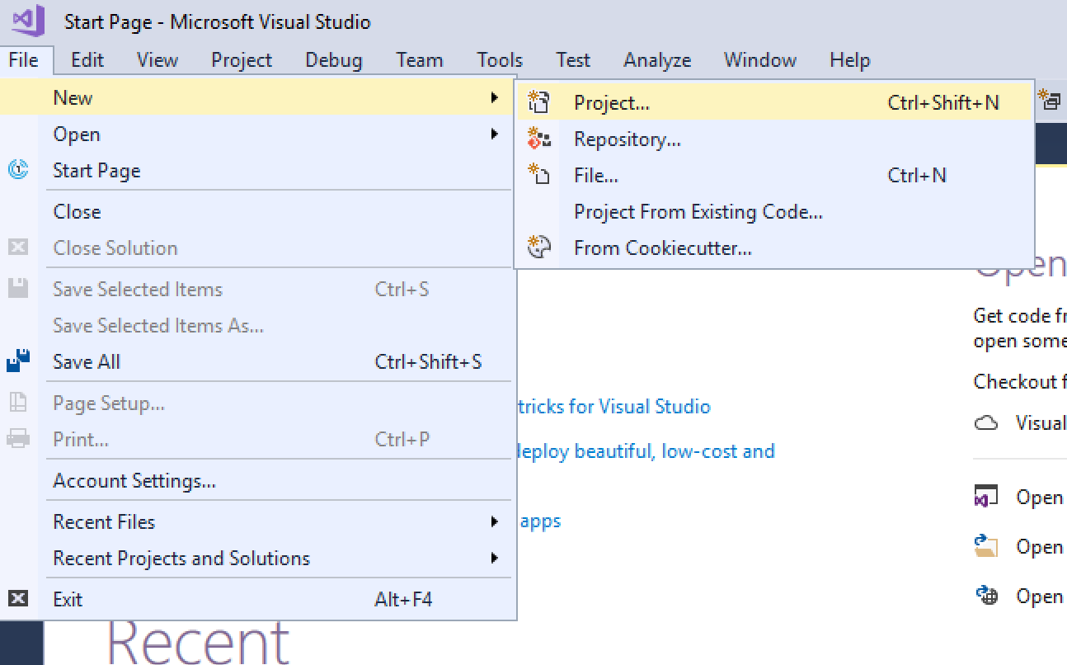Screen dimensions: 1067x665
Task: Select Close in File menu
Action: (x=257, y=211)
